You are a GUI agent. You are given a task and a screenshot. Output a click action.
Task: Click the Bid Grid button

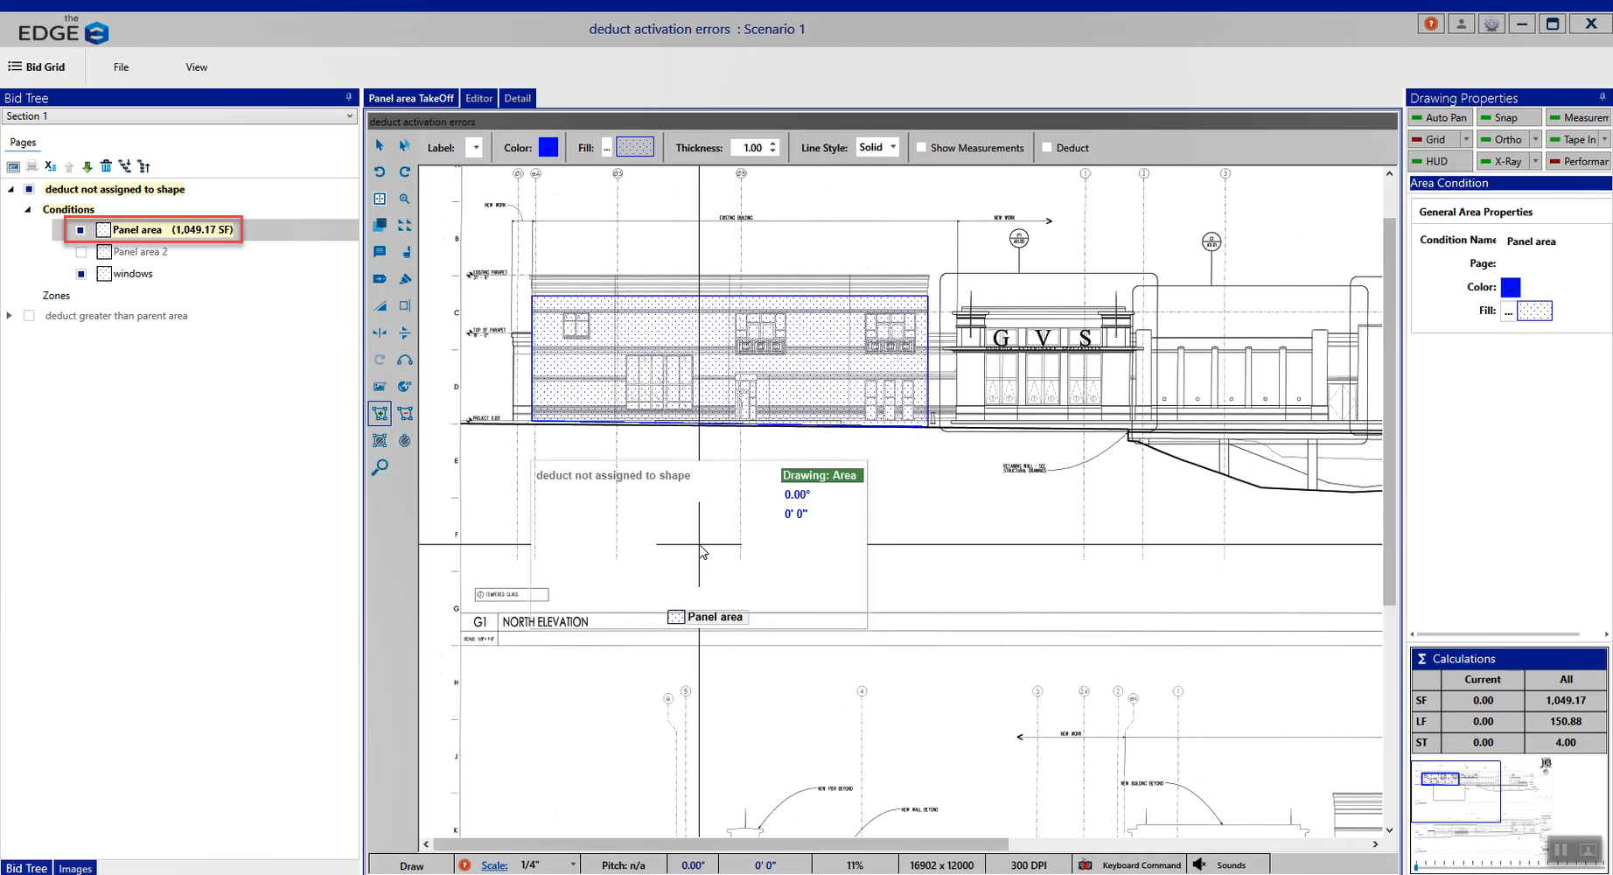[37, 67]
